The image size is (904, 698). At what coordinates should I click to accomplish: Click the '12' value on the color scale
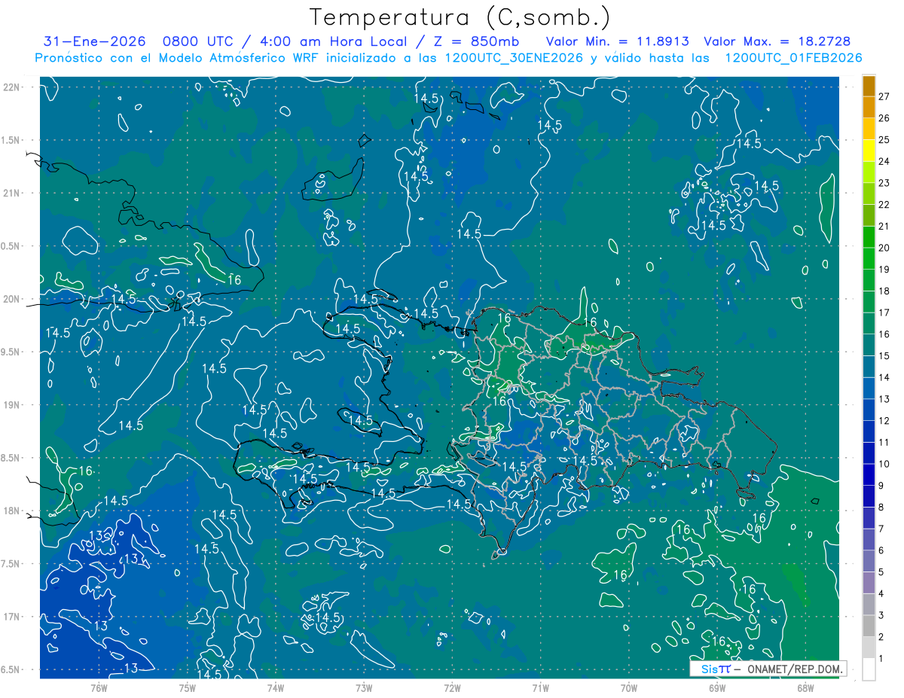[x=884, y=420]
